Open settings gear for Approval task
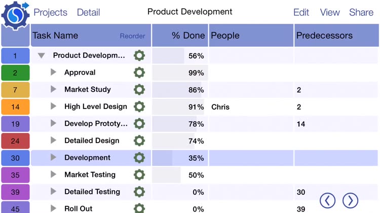380x213 pixels. click(x=139, y=73)
